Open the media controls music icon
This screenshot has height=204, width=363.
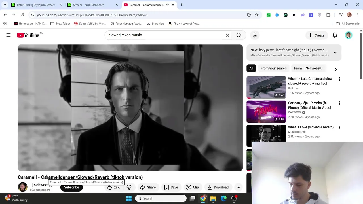(341, 15)
